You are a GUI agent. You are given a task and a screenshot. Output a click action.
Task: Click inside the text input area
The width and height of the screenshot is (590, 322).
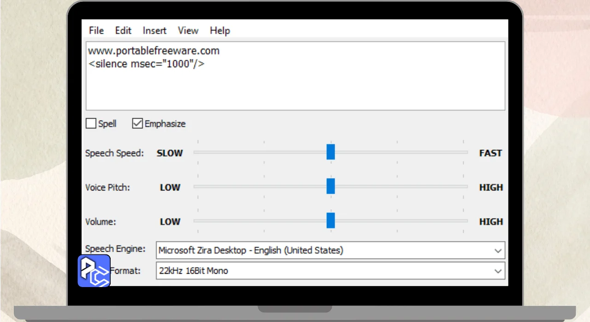click(x=295, y=76)
